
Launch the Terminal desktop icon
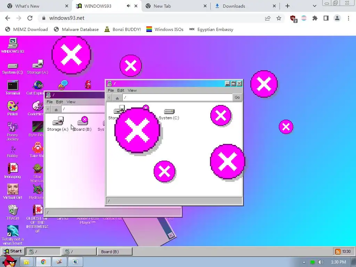(13, 88)
